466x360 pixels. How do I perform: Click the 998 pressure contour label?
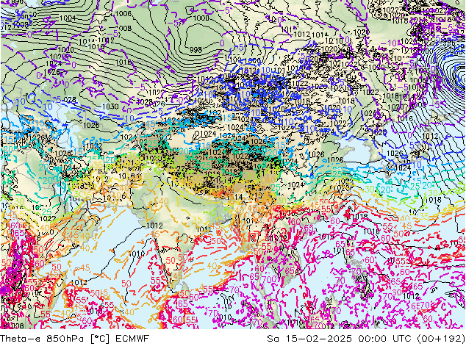(196, 49)
